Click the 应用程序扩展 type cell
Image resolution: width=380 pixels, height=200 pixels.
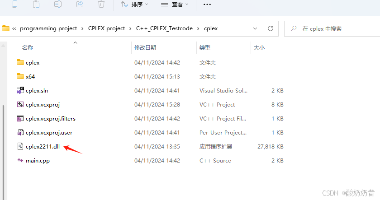216,147
